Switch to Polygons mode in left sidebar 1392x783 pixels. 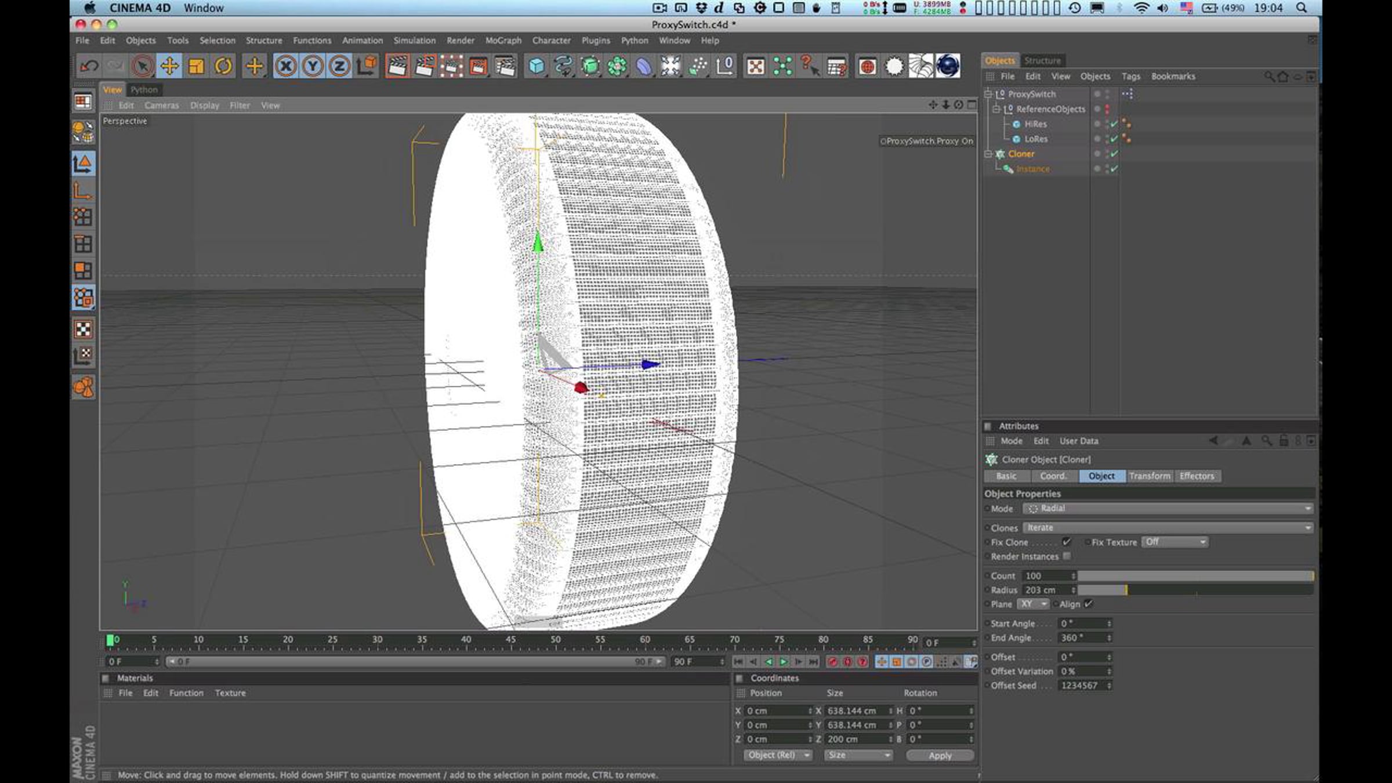click(84, 271)
